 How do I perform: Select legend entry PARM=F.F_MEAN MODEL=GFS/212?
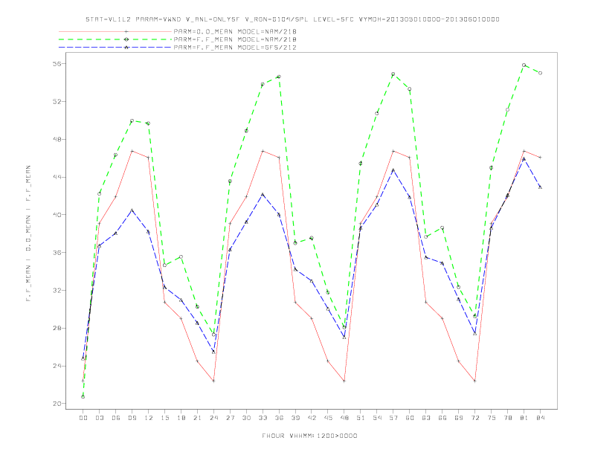pos(235,48)
